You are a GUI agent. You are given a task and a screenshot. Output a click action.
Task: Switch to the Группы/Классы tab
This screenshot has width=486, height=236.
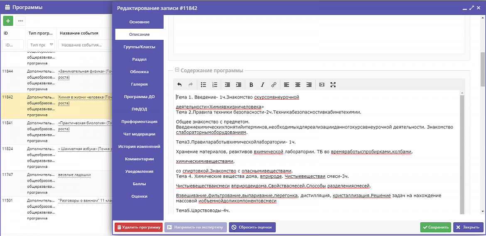point(140,47)
